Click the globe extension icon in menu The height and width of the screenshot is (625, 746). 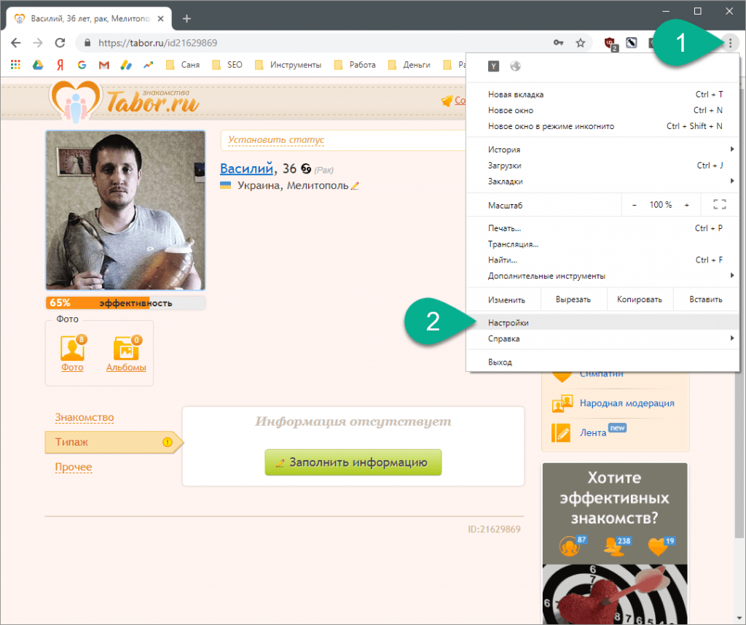coord(515,66)
